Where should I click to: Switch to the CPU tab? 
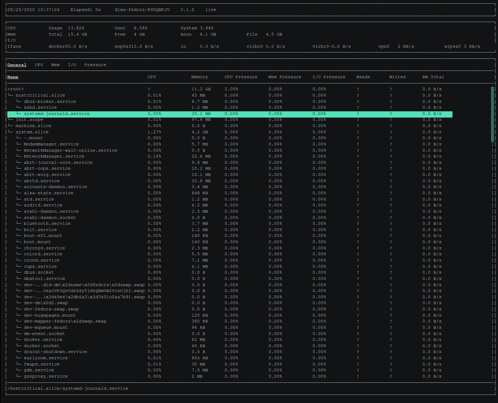(39, 65)
